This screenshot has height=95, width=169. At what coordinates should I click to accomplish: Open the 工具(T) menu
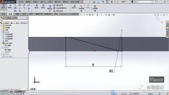[x=50, y=2]
